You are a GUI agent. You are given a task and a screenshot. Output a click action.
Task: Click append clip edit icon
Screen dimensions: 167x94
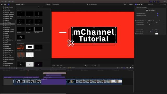[x=14, y=68]
